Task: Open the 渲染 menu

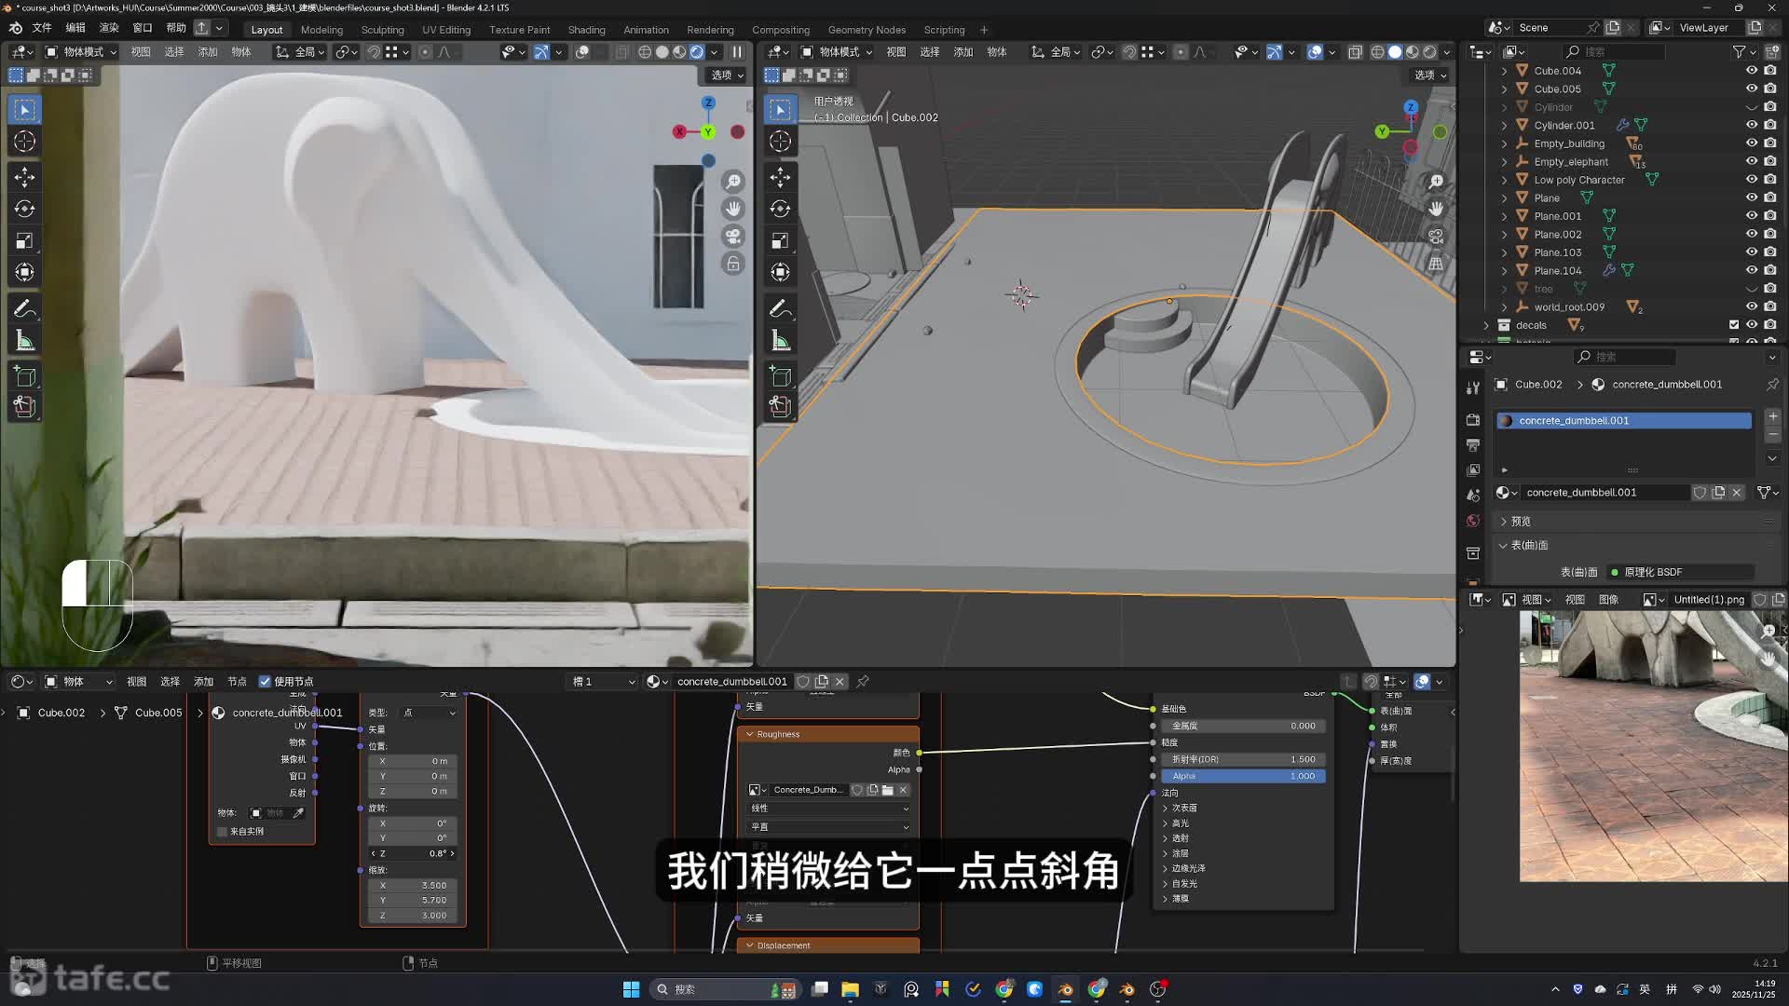Action: click(109, 28)
